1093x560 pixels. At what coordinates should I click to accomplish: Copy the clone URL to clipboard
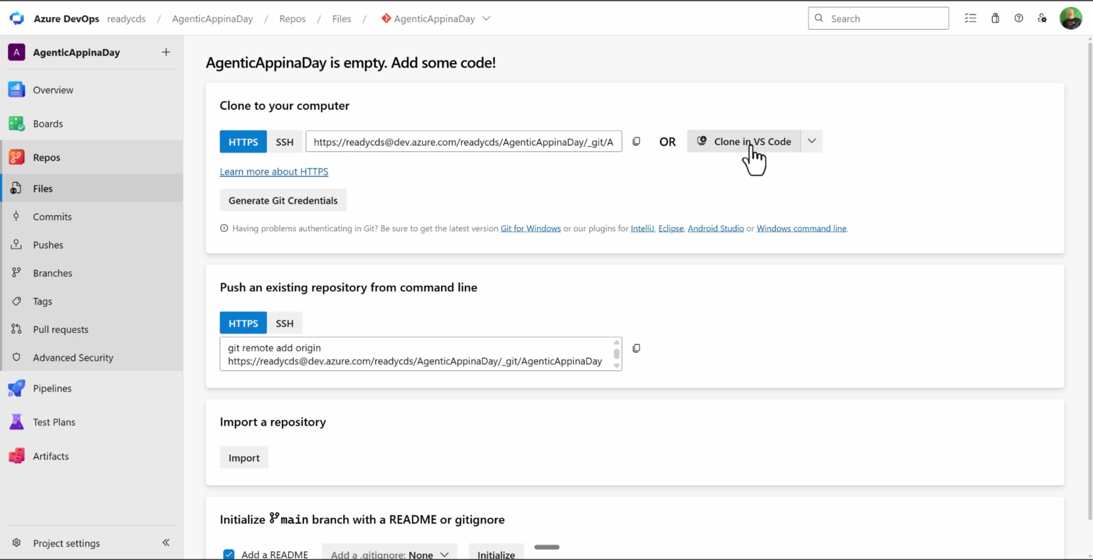(636, 141)
